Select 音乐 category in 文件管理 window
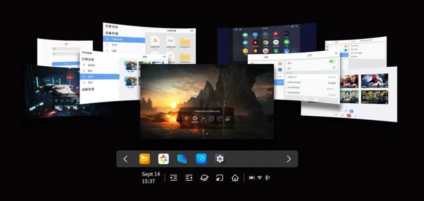The height and width of the screenshot is (201, 424). (99, 83)
